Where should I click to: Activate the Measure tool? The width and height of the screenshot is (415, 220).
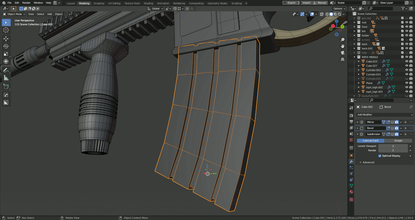(6, 78)
